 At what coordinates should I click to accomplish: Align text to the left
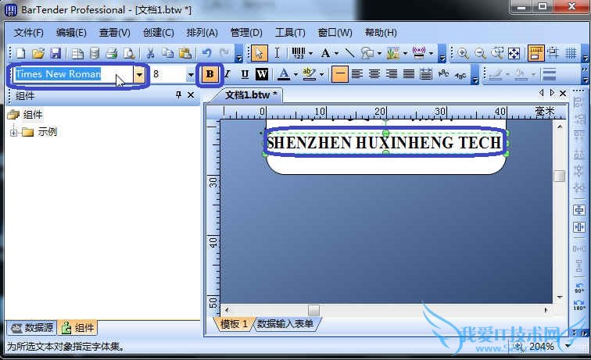pos(357,74)
